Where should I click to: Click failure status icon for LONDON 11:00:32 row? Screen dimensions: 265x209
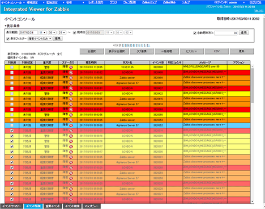(71, 73)
